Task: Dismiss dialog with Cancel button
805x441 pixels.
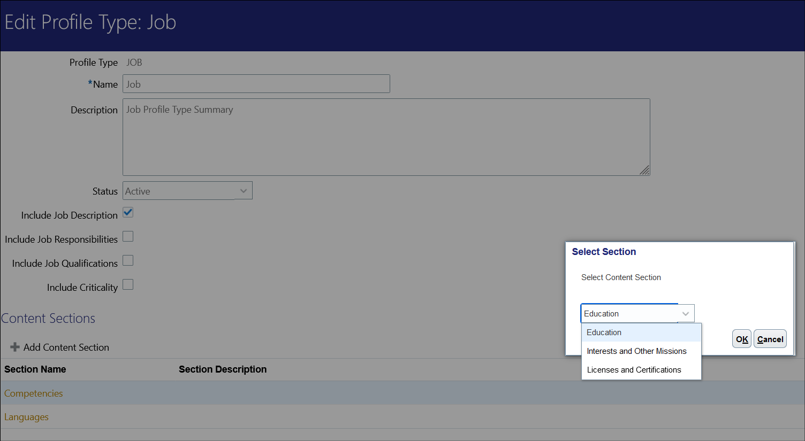Action: (770, 339)
